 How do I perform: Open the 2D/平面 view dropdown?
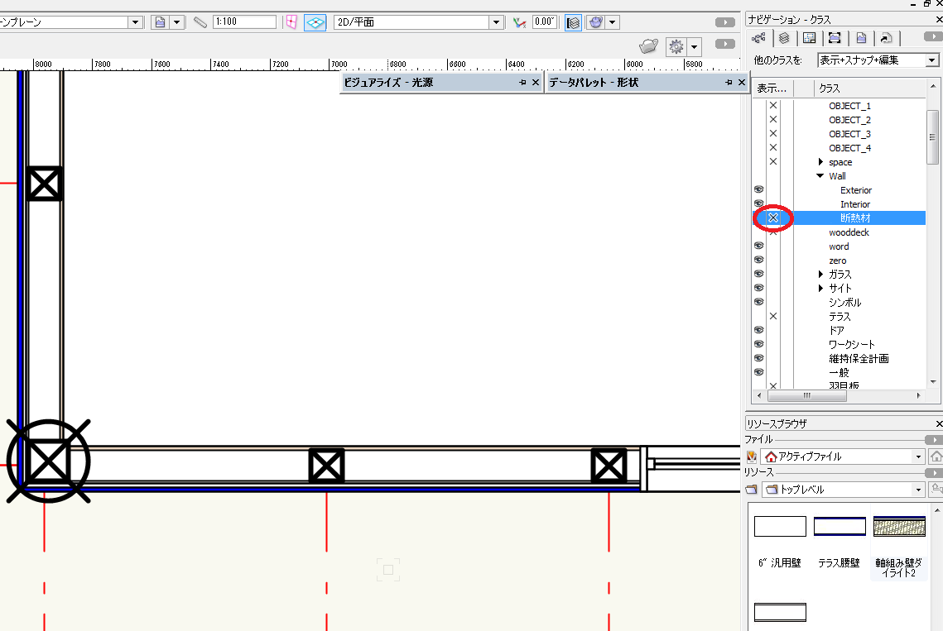pos(496,22)
